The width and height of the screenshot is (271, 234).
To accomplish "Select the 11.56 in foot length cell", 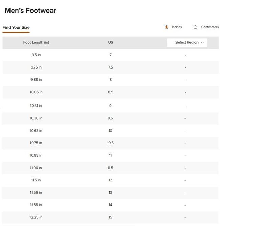I will tap(36, 193).
